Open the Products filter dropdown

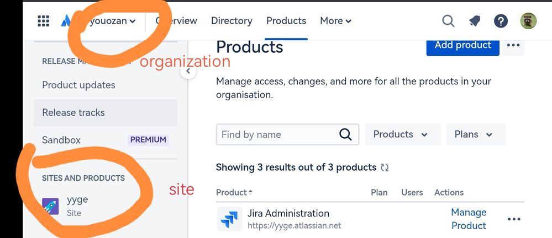(x=403, y=134)
